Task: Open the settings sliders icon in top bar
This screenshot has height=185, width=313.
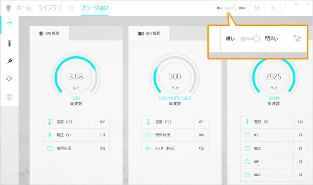Action: [257, 8]
